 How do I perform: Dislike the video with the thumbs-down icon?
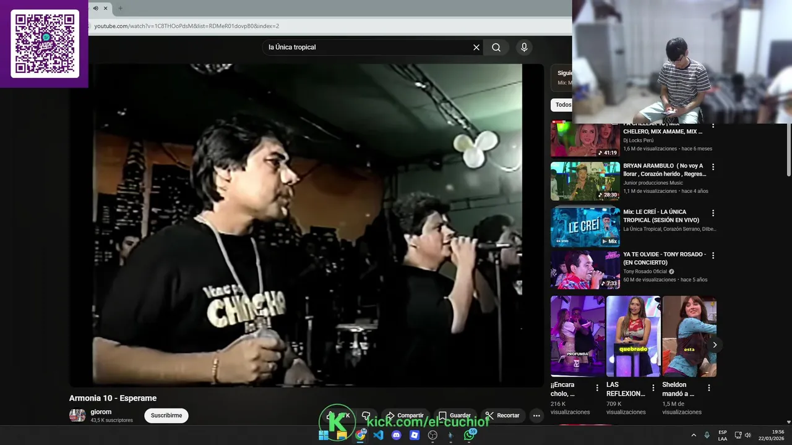[366, 415]
